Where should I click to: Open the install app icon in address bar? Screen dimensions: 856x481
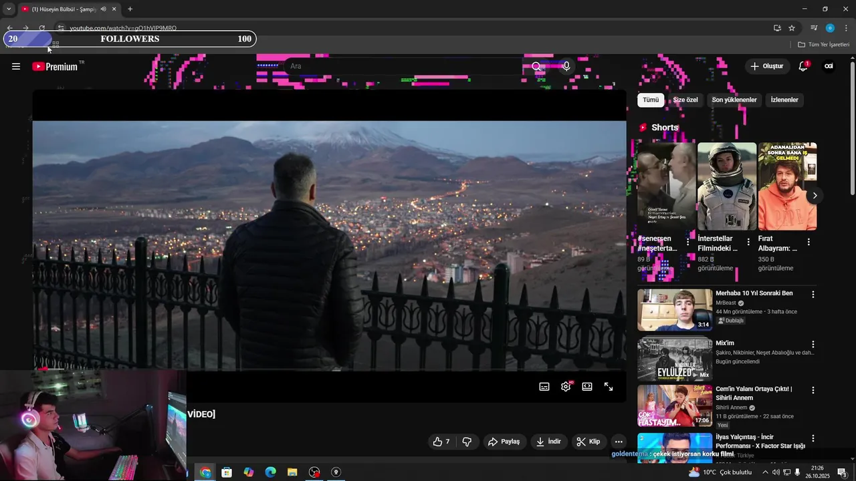[777, 28]
